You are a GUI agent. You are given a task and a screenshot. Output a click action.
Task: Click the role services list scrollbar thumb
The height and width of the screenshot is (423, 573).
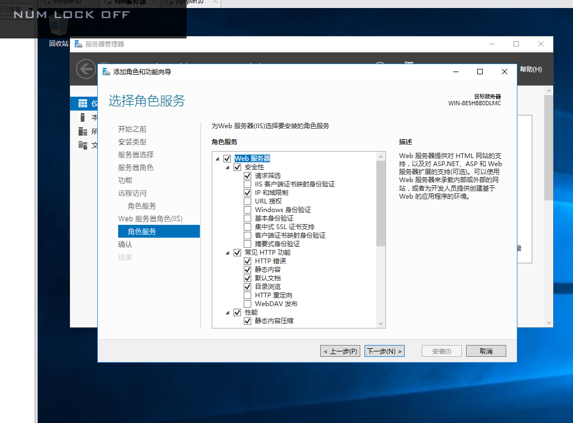click(381, 203)
